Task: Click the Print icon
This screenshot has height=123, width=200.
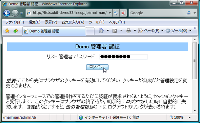Action: (x=128, y=31)
